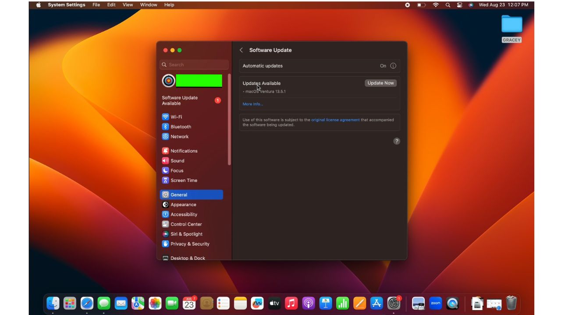
Task: Open Reminders from the Dock
Action: pyautogui.click(x=224, y=303)
